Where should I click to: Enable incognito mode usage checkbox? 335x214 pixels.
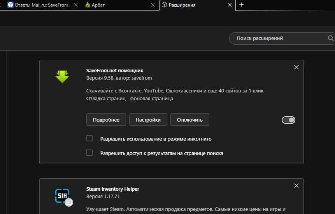point(89,138)
